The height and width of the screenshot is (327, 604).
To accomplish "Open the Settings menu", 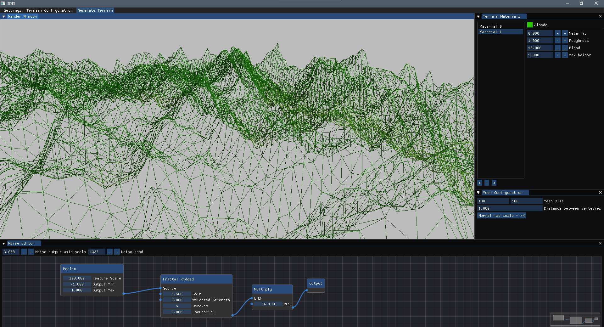I will (x=13, y=10).
